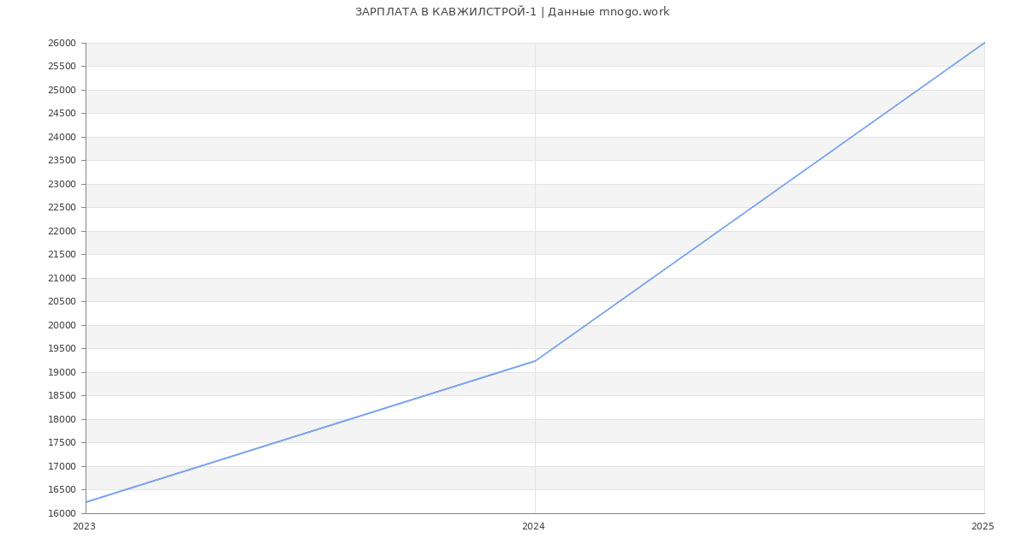Screen dimensions: 1027x556
Task: Click the 2023 x-axis label
Action: click(84, 527)
